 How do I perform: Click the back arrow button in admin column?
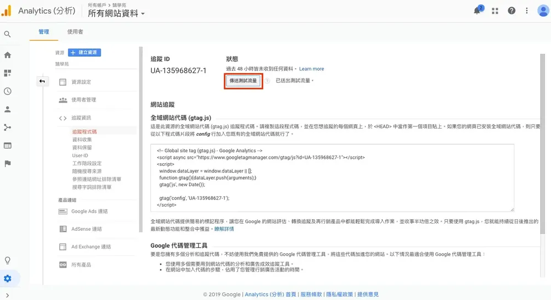point(42,81)
